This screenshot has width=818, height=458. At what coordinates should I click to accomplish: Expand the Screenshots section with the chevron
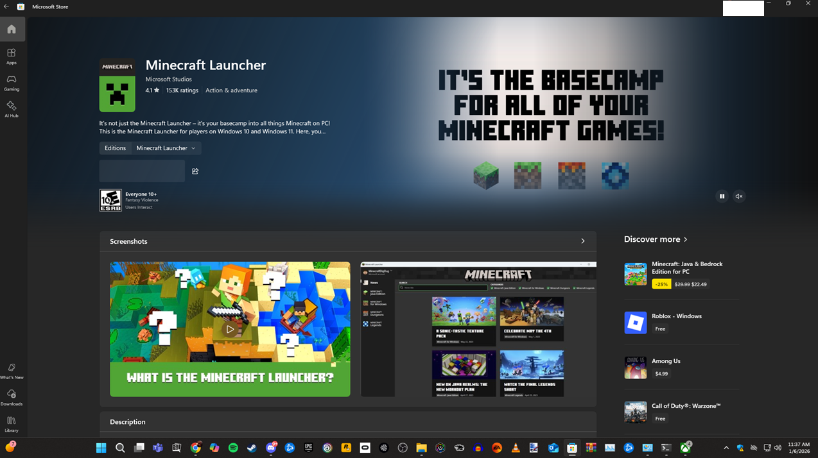pyautogui.click(x=582, y=241)
